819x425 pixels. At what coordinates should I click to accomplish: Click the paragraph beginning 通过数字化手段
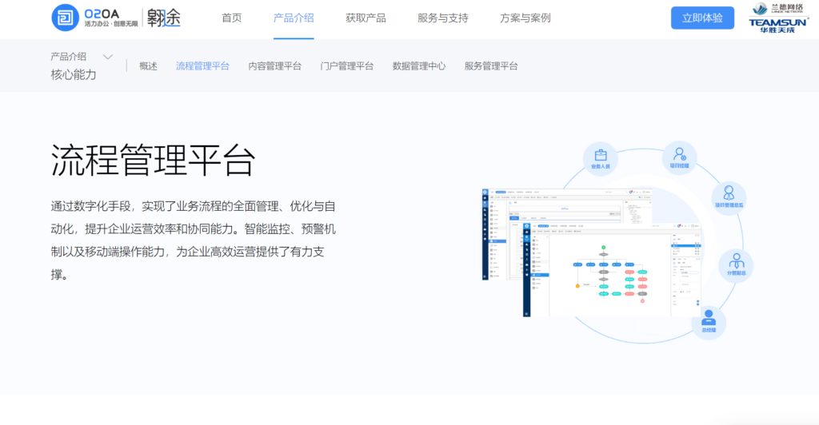pos(194,240)
